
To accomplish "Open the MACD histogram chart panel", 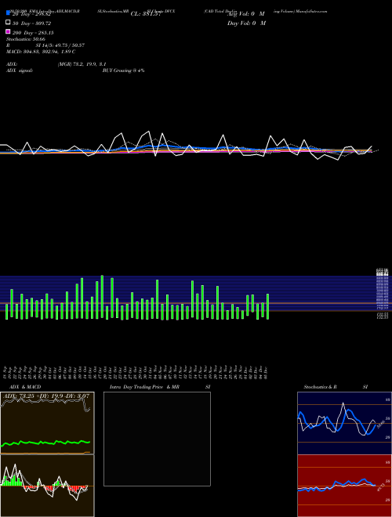I will click(x=47, y=486).
